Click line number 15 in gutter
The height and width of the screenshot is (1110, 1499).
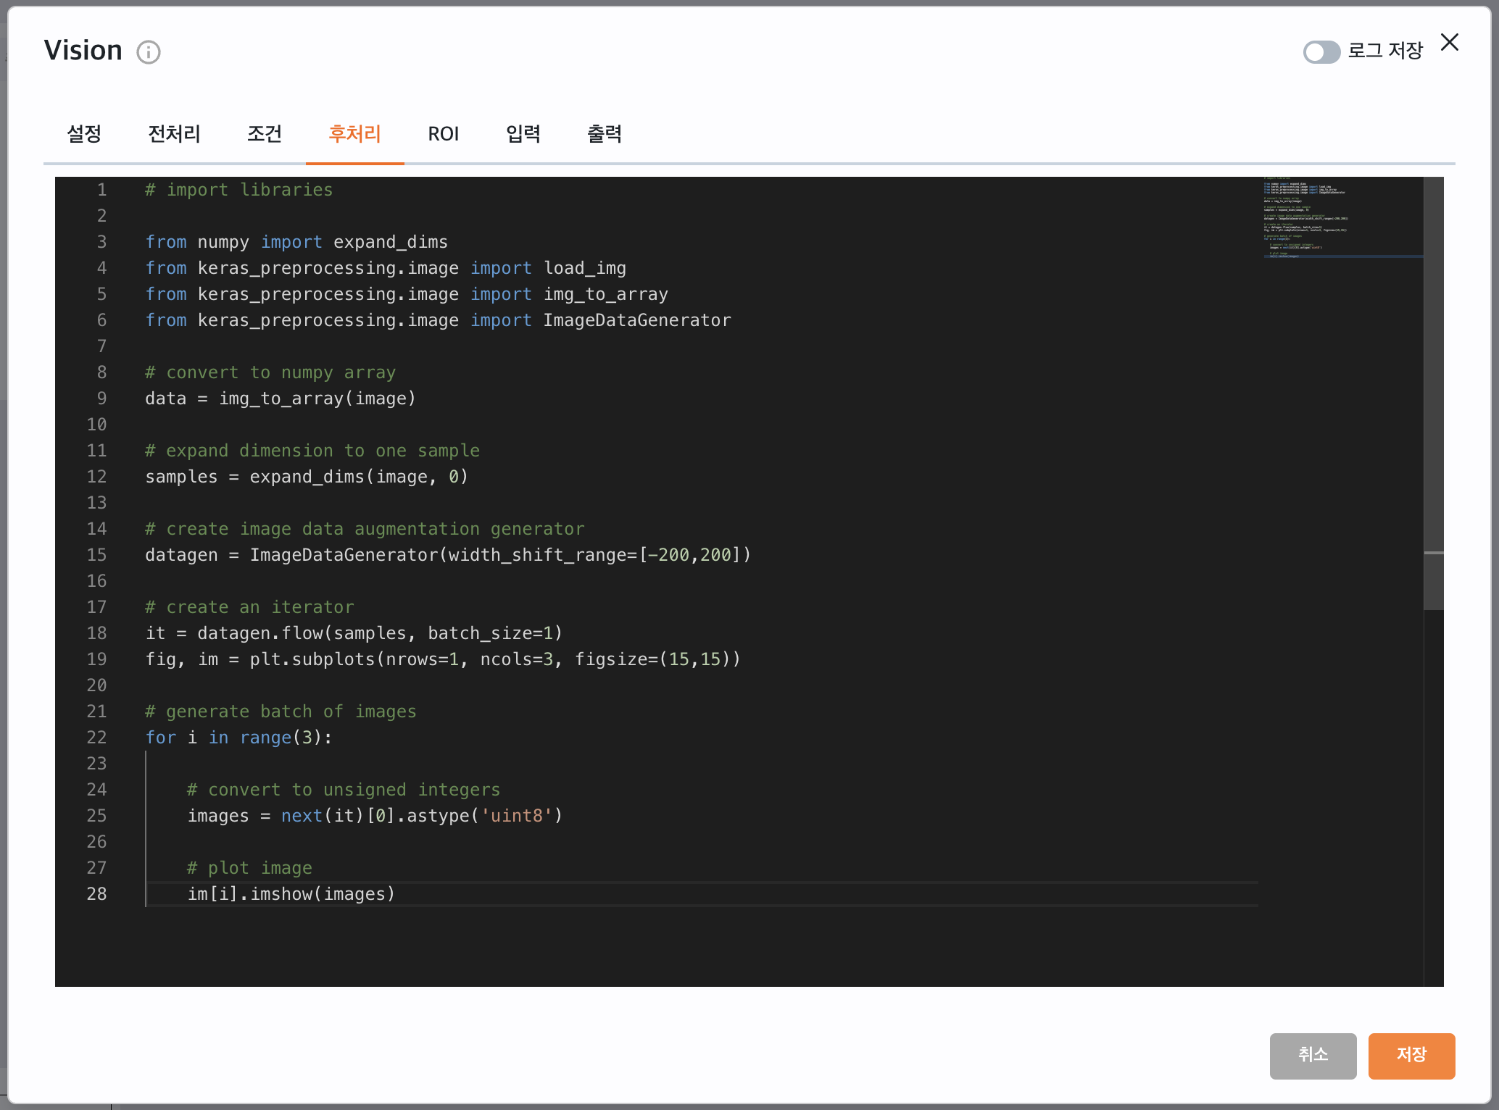click(x=96, y=555)
